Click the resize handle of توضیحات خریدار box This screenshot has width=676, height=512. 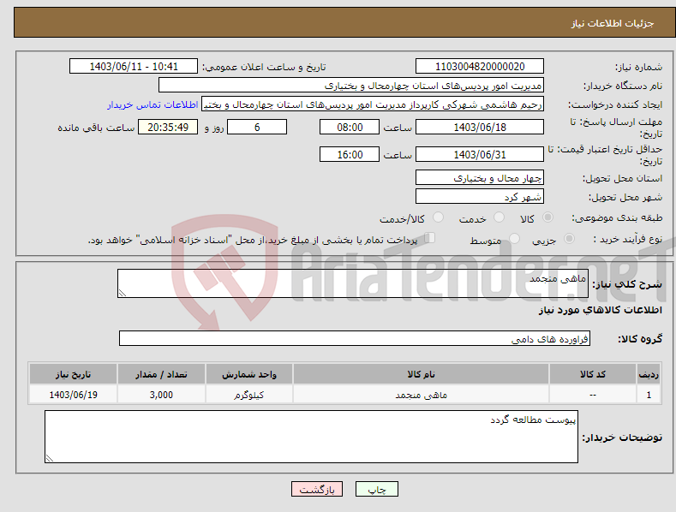[x=50, y=458]
